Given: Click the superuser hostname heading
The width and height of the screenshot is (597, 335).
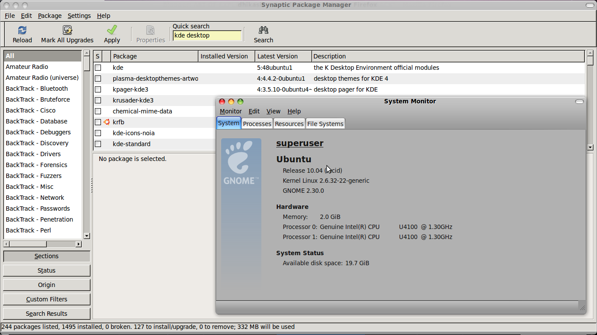Looking at the screenshot, I should 300,143.
